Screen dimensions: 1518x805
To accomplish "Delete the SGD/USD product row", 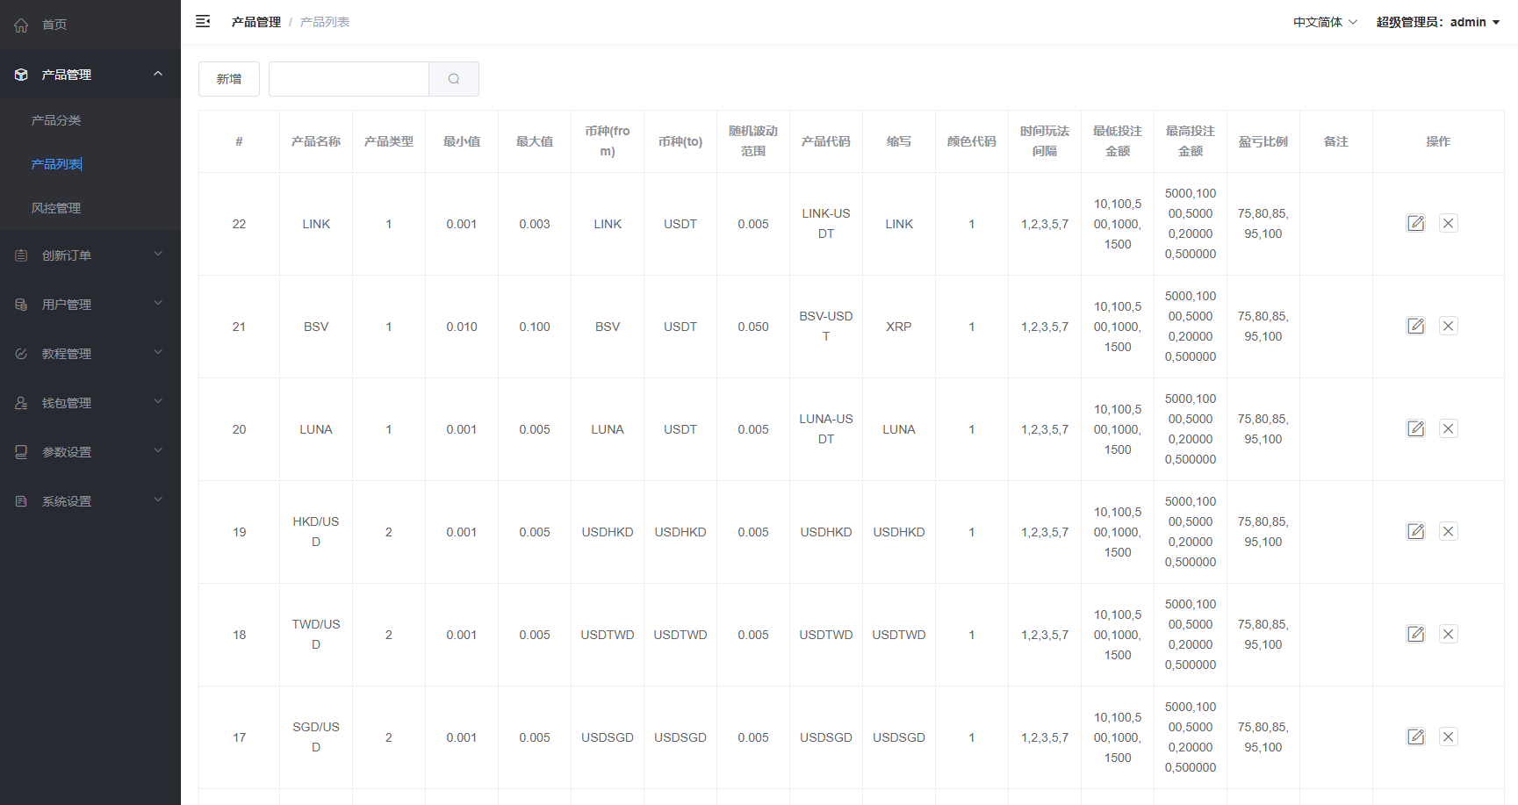I will [x=1448, y=737].
